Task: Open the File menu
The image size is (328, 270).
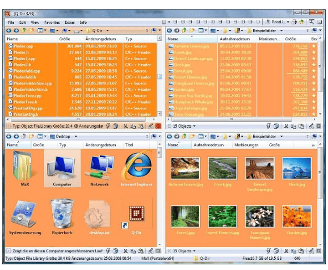Action: pyautogui.click(x=11, y=22)
